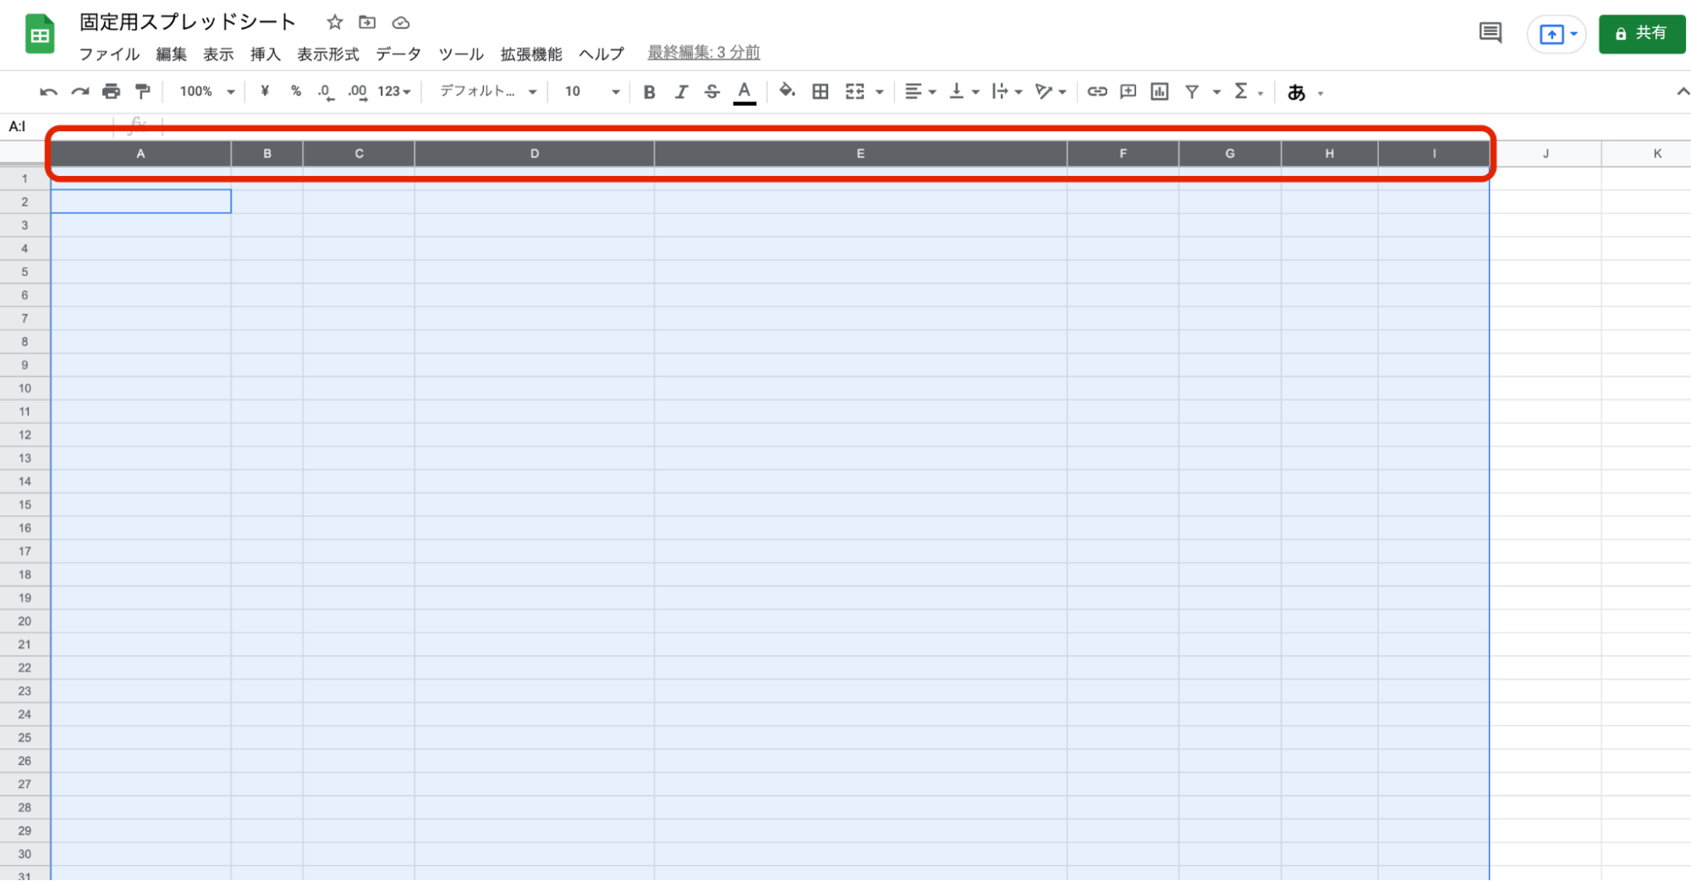Open font size 10 dropdown
Screen dimensions: 1691x881
[592, 91]
